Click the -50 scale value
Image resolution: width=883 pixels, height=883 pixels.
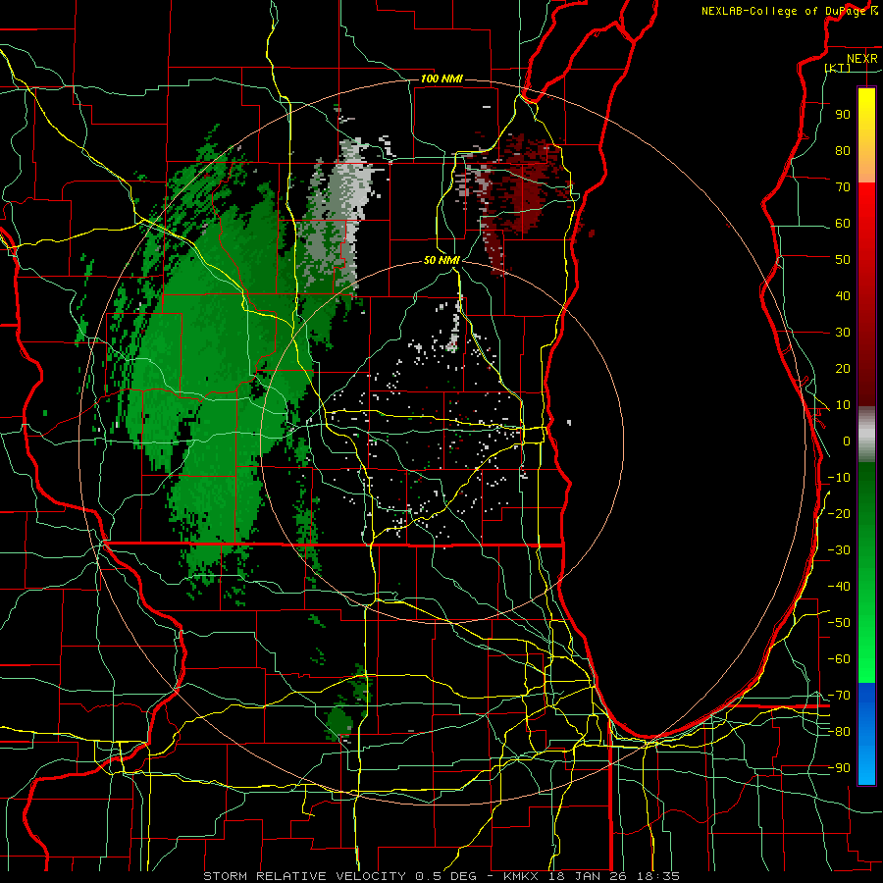[839, 623]
